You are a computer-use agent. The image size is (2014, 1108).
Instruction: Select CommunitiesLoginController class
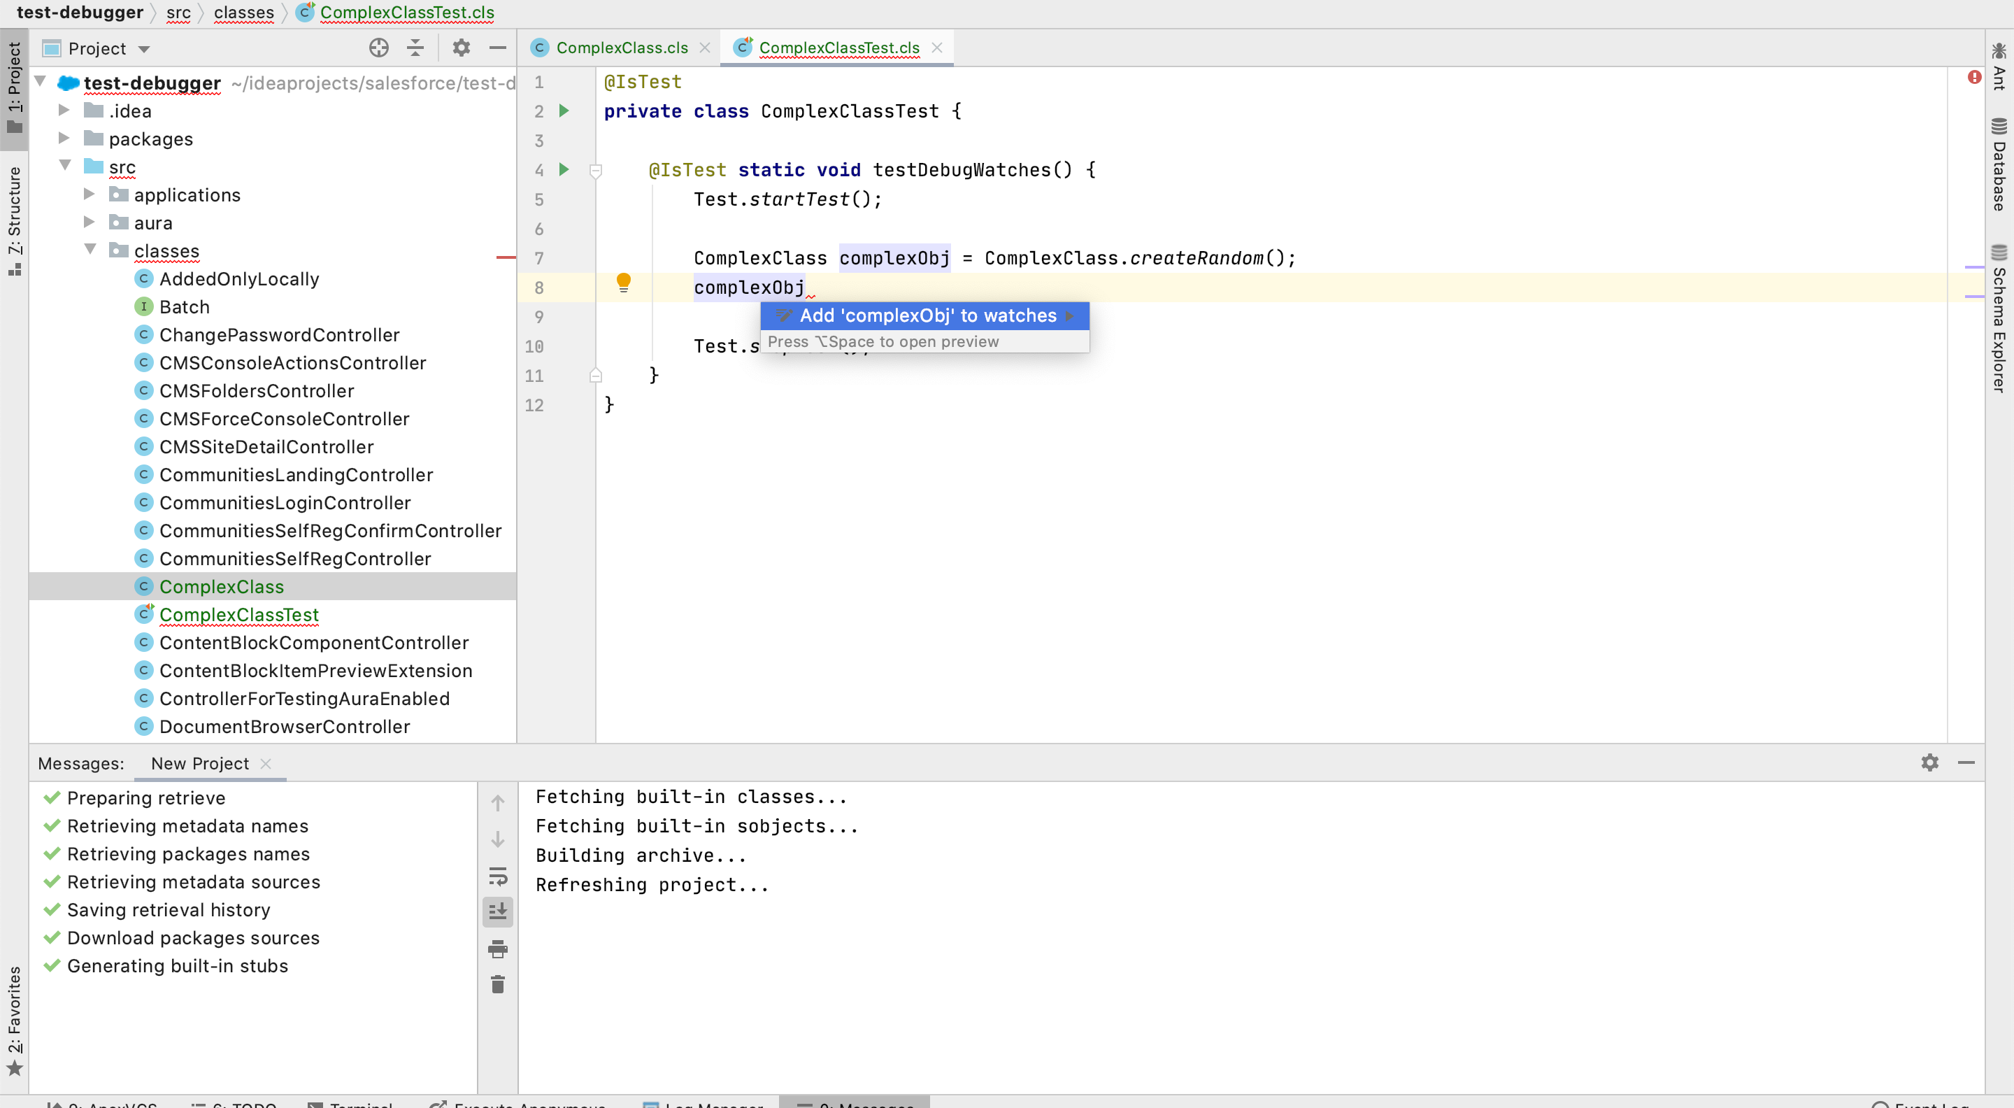coord(285,504)
